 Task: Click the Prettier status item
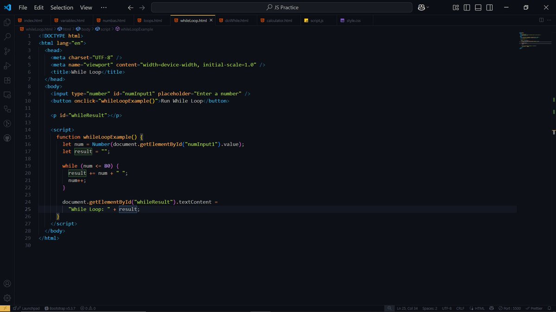point(533,308)
